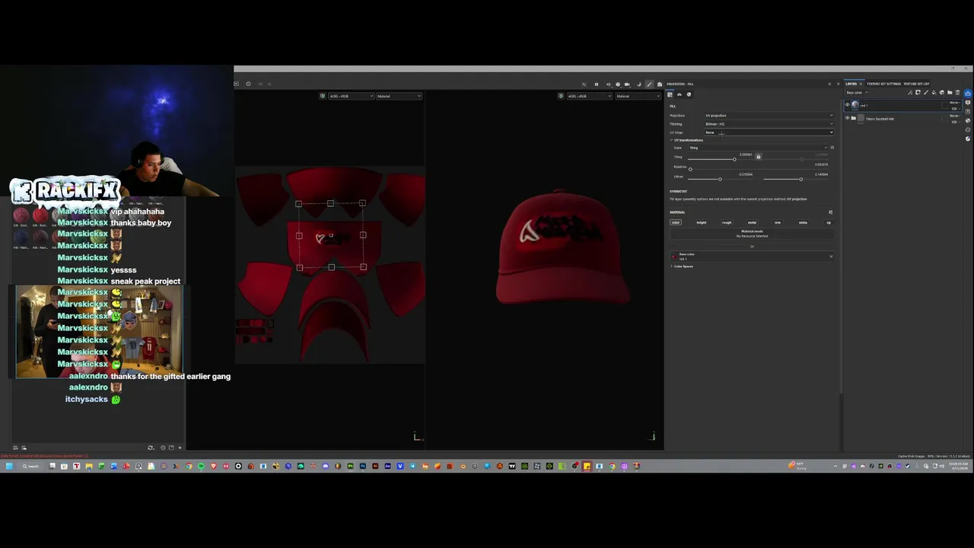The image size is (974, 548).
Task: Switch to the Texture Set Settings tab
Action: (x=883, y=84)
